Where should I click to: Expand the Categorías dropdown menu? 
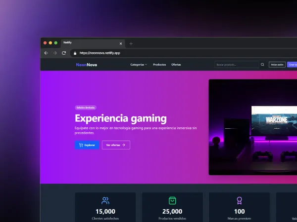139,65
